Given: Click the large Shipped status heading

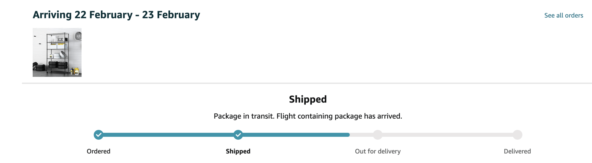Looking at the screenshot, I should [308, 99].
